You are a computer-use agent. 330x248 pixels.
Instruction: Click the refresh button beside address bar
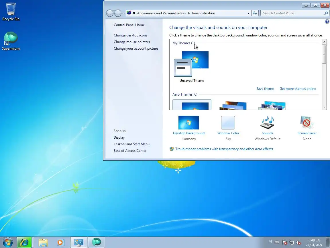point(255,13)
